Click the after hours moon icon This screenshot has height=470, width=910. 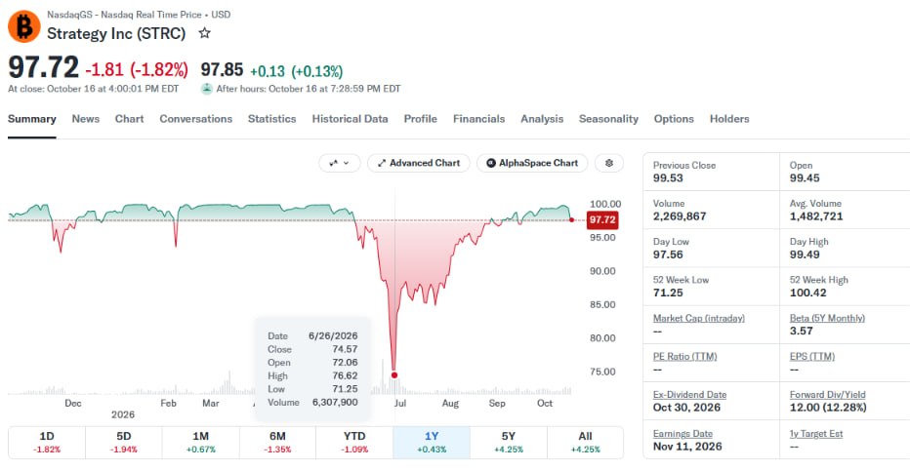tap(207, 89)
